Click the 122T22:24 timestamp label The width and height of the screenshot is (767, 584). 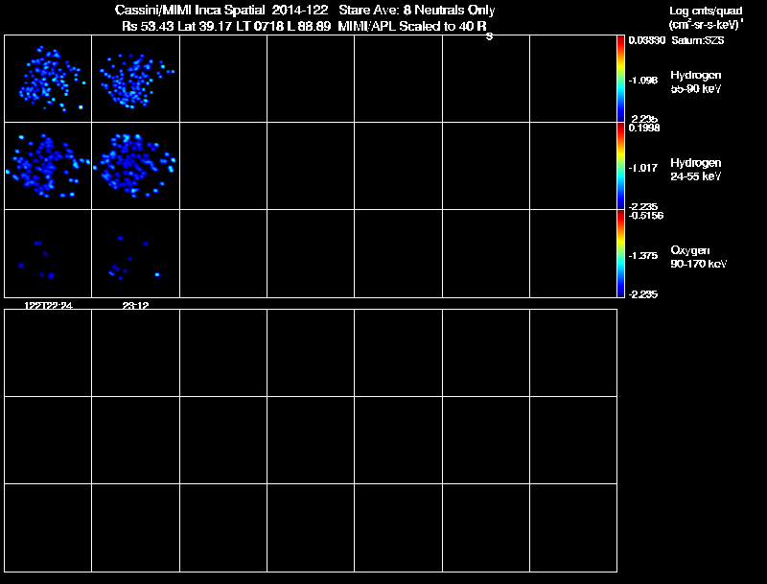[49, 306]
